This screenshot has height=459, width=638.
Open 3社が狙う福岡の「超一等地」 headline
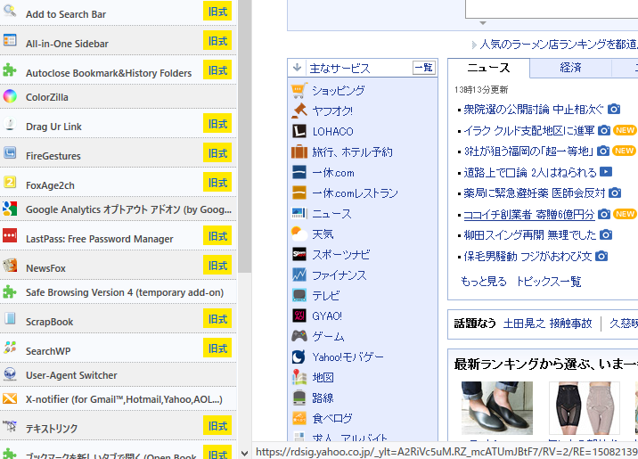(528, 152)
